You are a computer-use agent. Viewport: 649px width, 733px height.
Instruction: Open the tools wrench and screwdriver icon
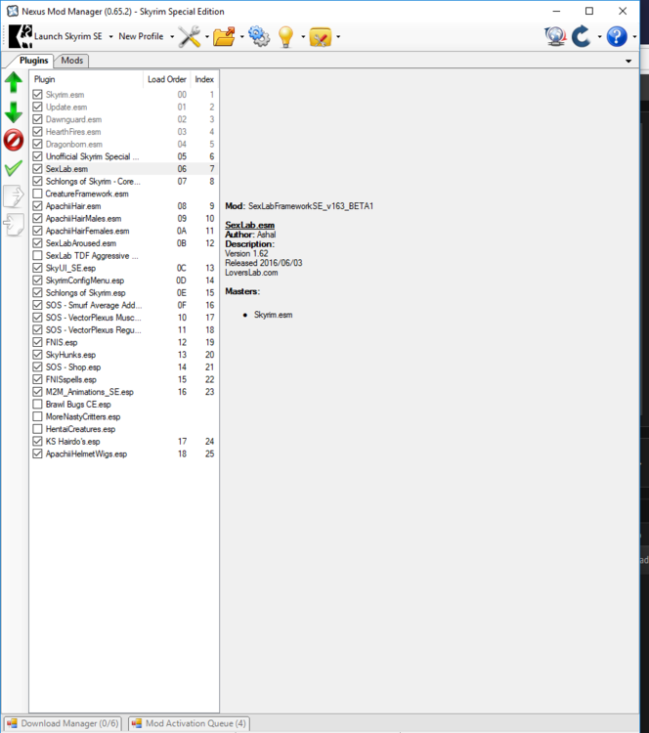pyautogui.click(x=189, y=36)
